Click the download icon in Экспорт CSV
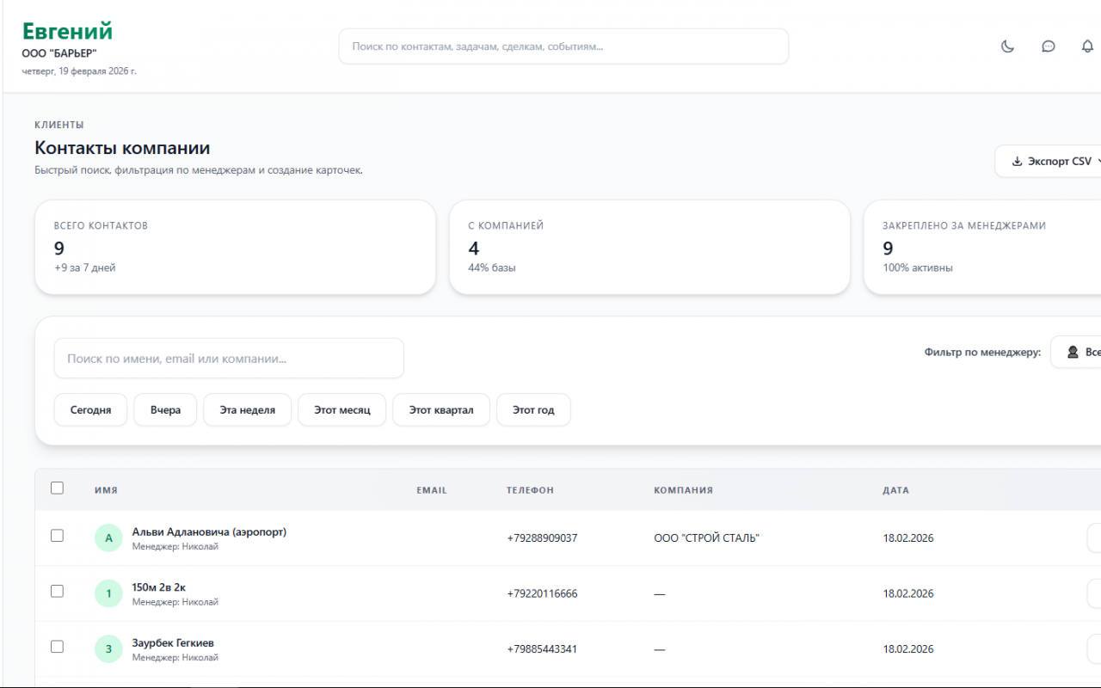The width and height of the screenshot is (1101, 688). coord(1017,161)
